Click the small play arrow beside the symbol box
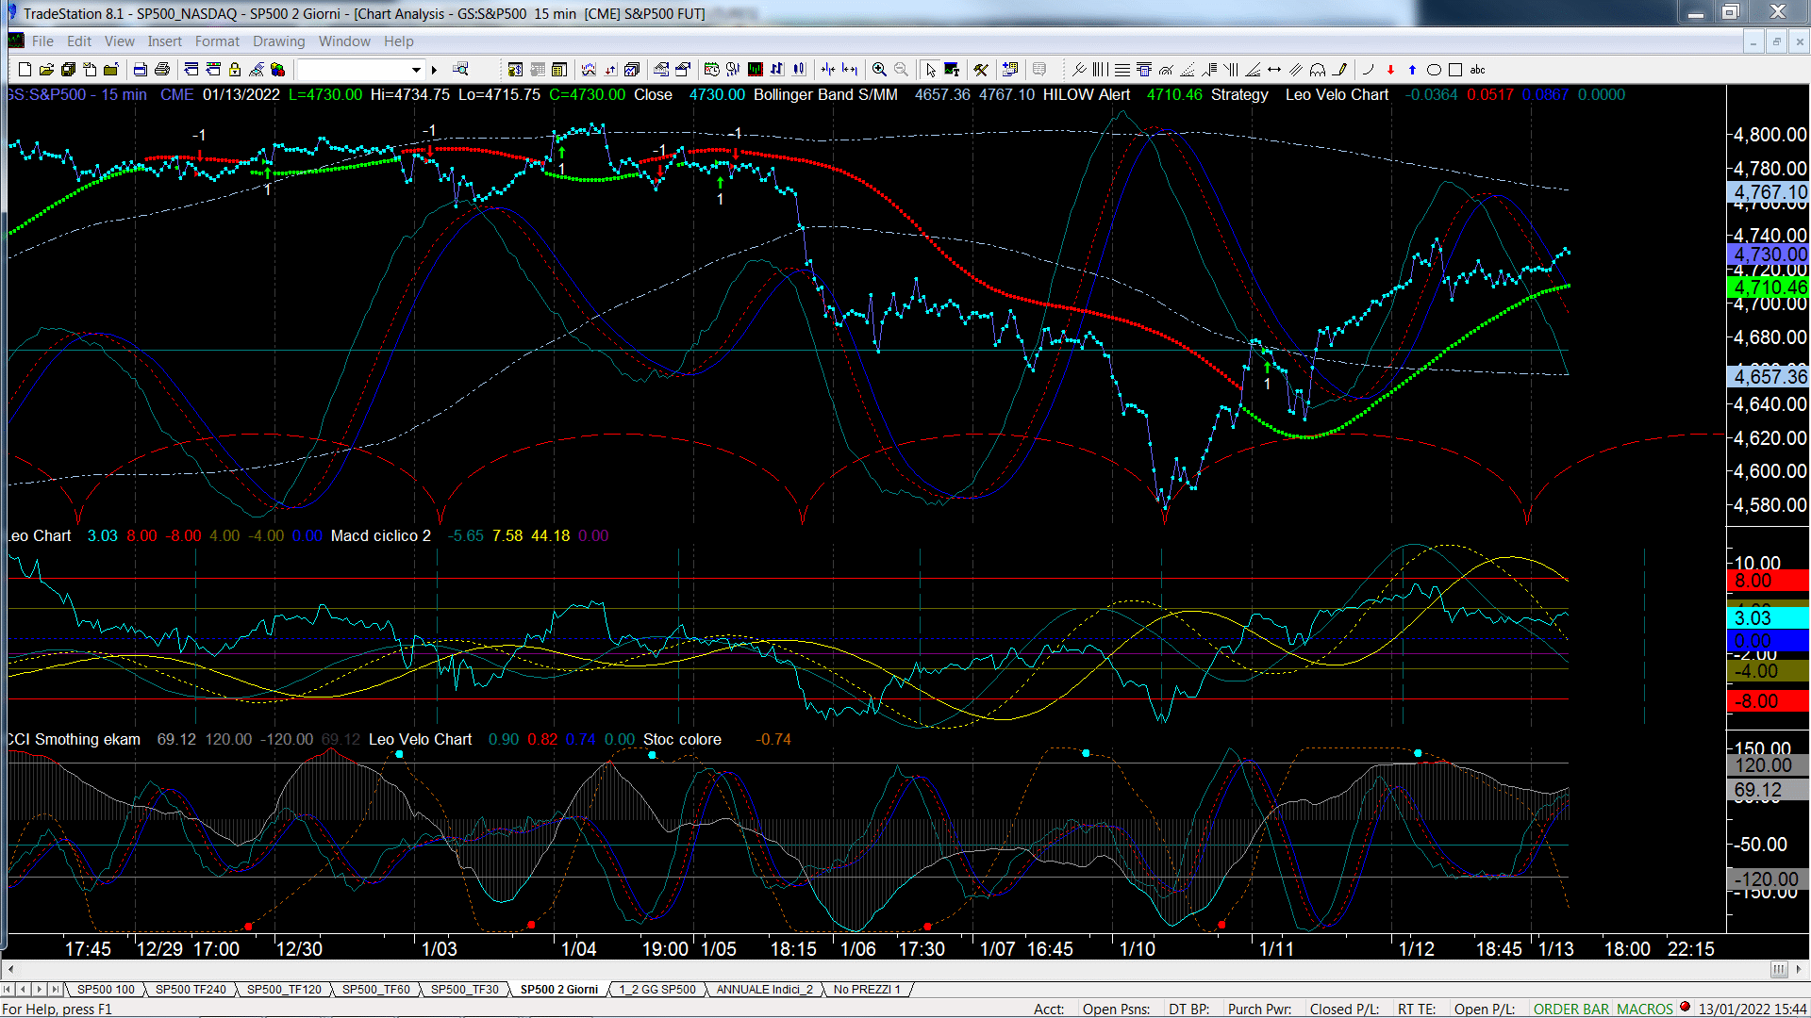Viewport: 1811px width, 1018px height. (435, 70)
